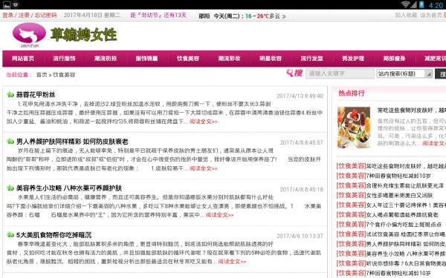Focus the 请输入关键字 search field
The image size is (446, 278).
pos(340,73)
